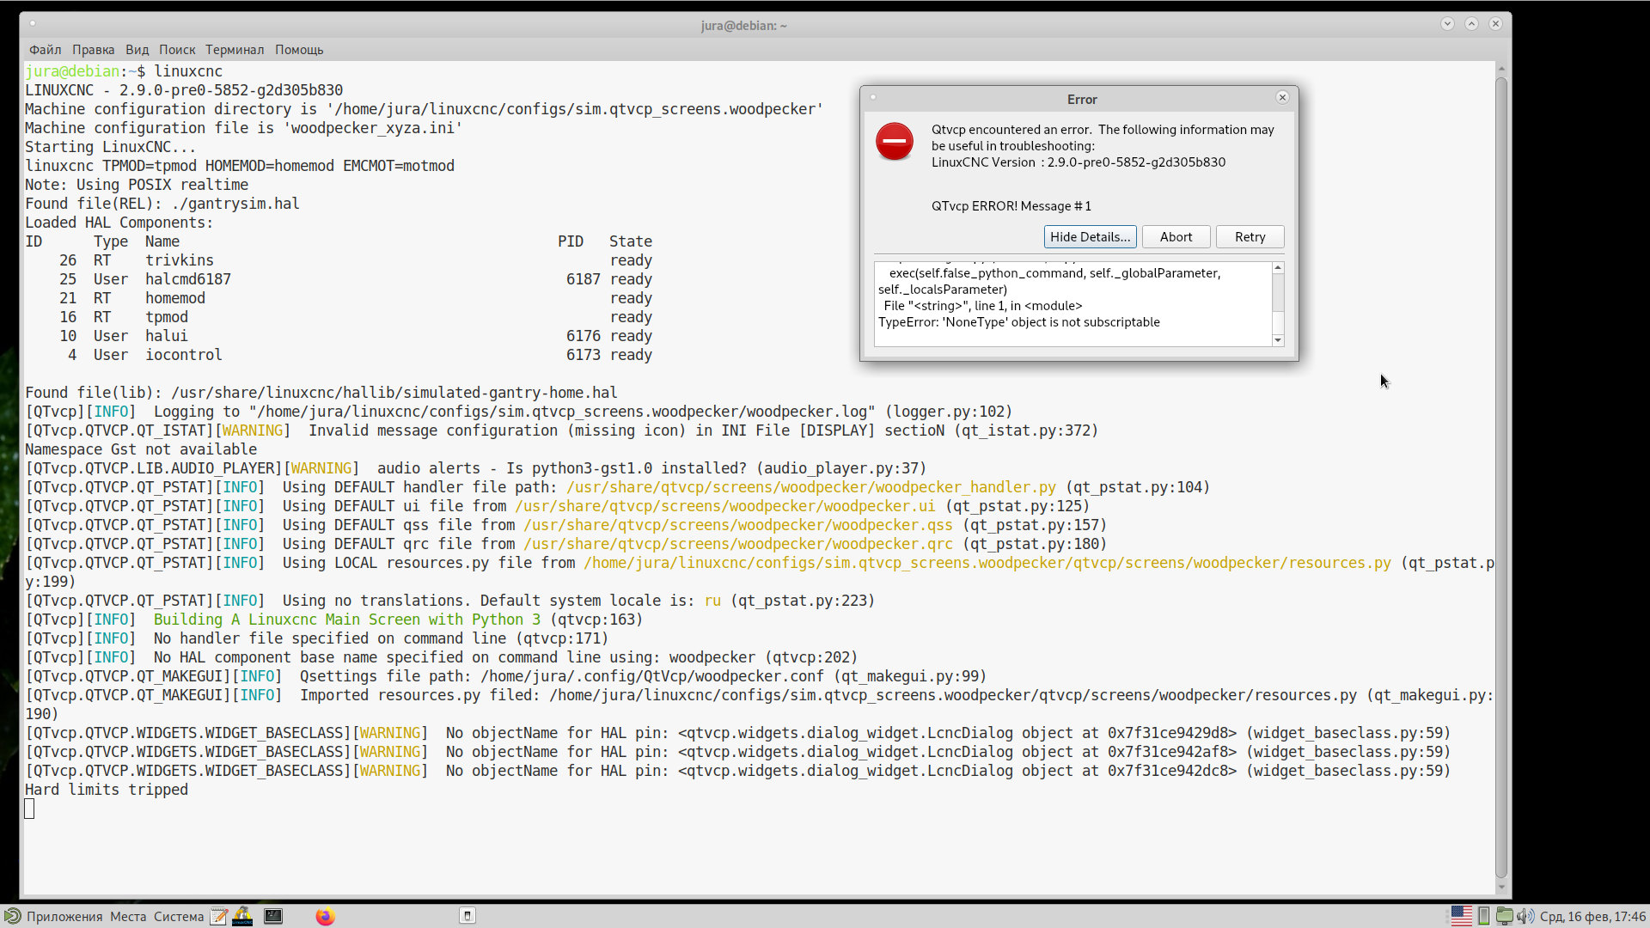Open the clock showing Срд, 16 фев
Viewport: 1650px width, 928px height.
point(1592,917)
